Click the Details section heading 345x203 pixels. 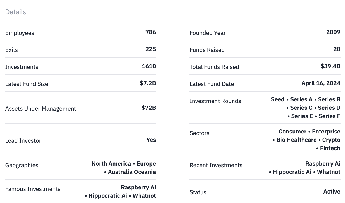pos(16,12)
